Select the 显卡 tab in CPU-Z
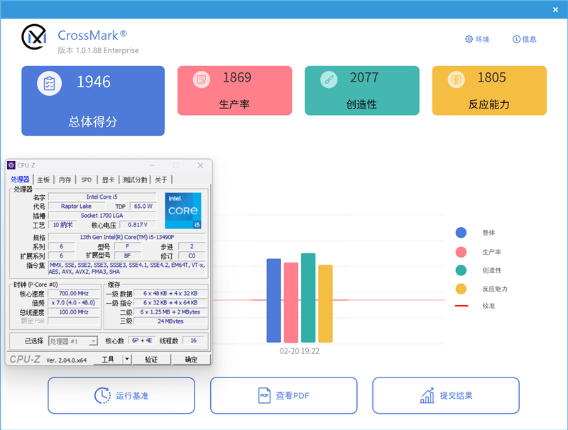 click(108, 180)
